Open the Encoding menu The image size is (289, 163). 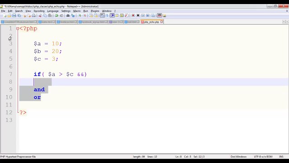tap(39, 11)
